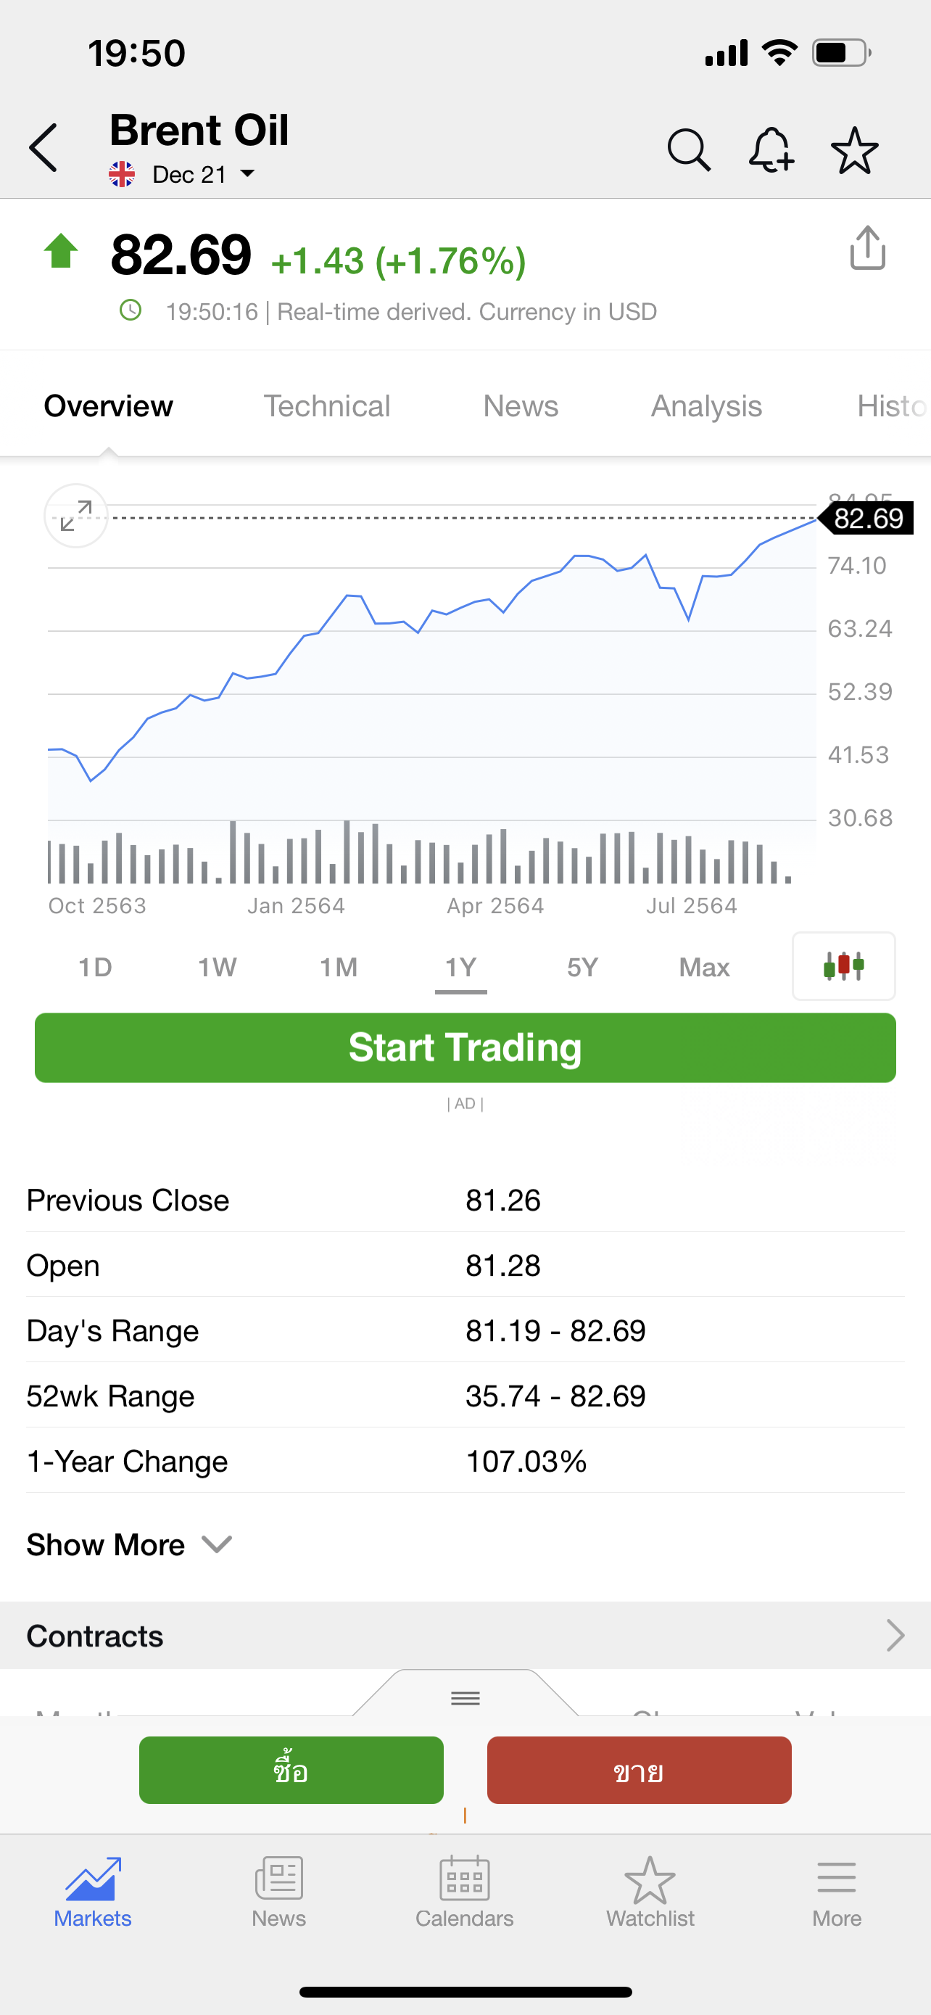Switch to the Analysis tab

tap(706, 406)
